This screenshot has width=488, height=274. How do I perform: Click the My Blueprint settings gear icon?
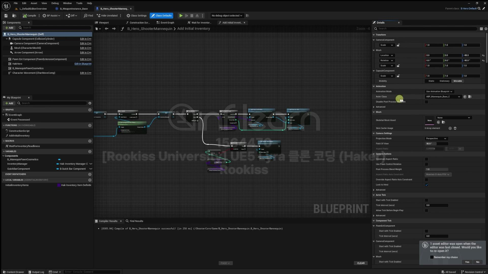pyautogui.click(x=90, y=103)
